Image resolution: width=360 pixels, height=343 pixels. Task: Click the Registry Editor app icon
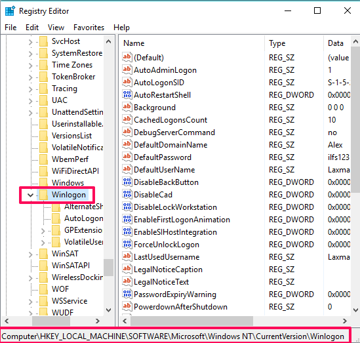pyautogui.click(x=10, y=10)
